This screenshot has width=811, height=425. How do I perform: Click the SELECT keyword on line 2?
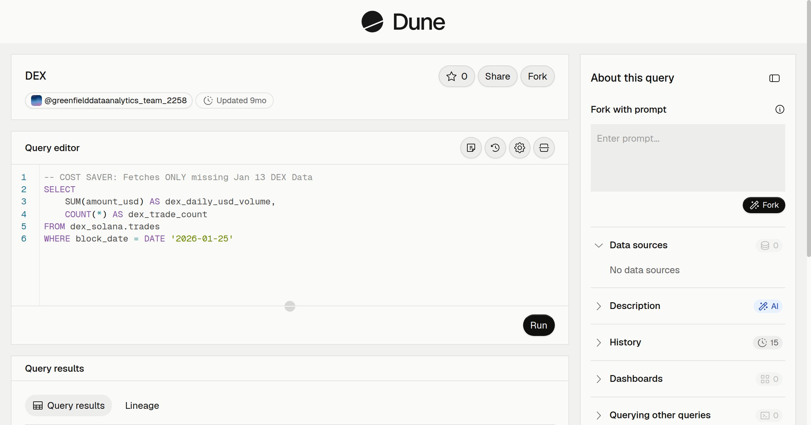[x=59, y=190]
